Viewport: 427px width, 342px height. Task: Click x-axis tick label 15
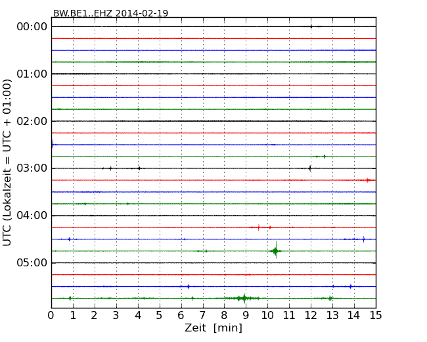coord(376,316)
